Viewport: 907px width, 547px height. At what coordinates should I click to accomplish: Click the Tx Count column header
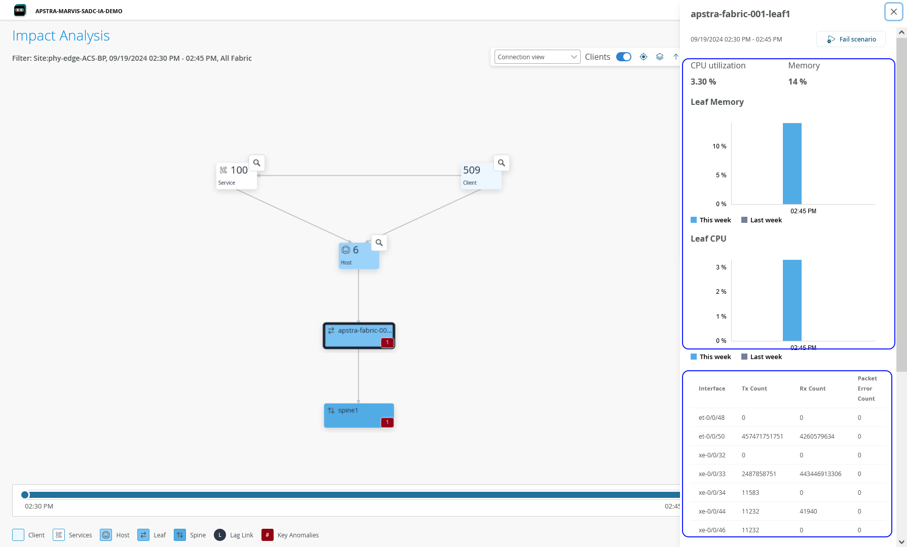(754, 388)
